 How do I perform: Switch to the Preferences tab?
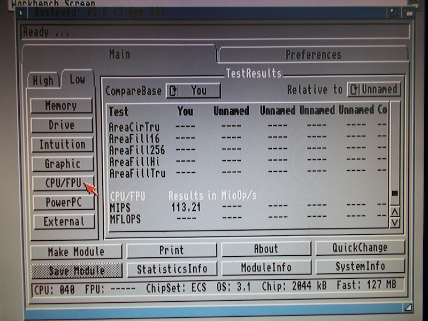click(x=313, y=55)
